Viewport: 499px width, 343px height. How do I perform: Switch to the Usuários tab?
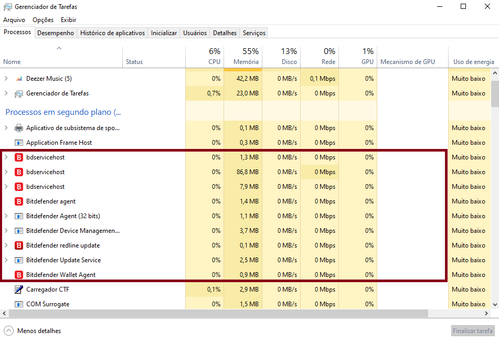pos(195,33)
